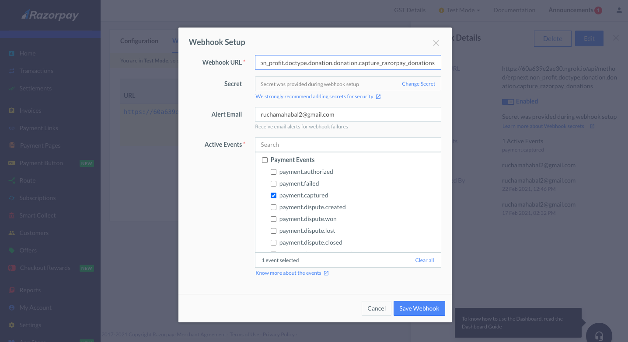628x342 pixels.
Task: Enable the payment.authorized event checkbox
Action: (273, 172)
